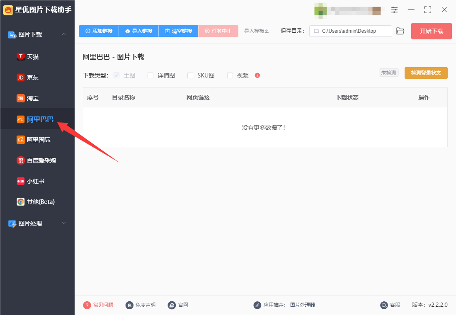Click the 下载状态 column header
Screen dimensions: 456x315
point(347,97)
